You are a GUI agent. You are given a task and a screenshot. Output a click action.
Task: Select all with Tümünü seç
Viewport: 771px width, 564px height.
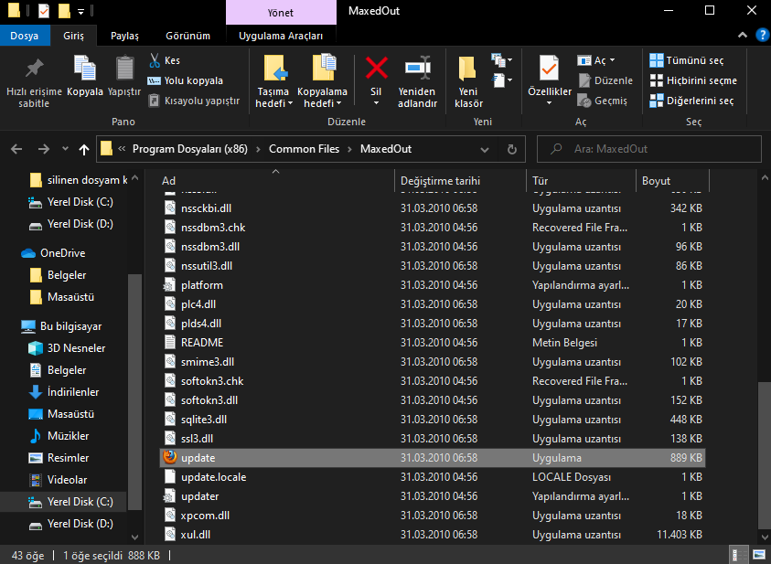[687, 60]
